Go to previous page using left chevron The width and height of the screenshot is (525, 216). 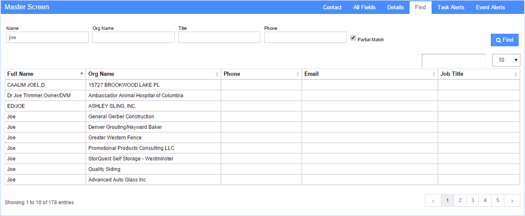433,201
